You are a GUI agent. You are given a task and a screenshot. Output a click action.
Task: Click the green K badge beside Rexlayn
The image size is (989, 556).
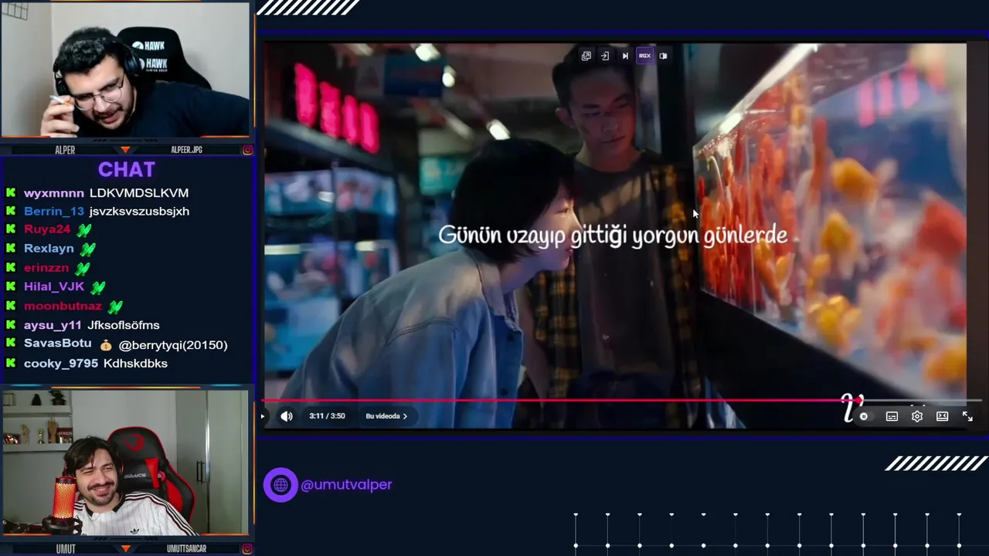pos(11,249)
